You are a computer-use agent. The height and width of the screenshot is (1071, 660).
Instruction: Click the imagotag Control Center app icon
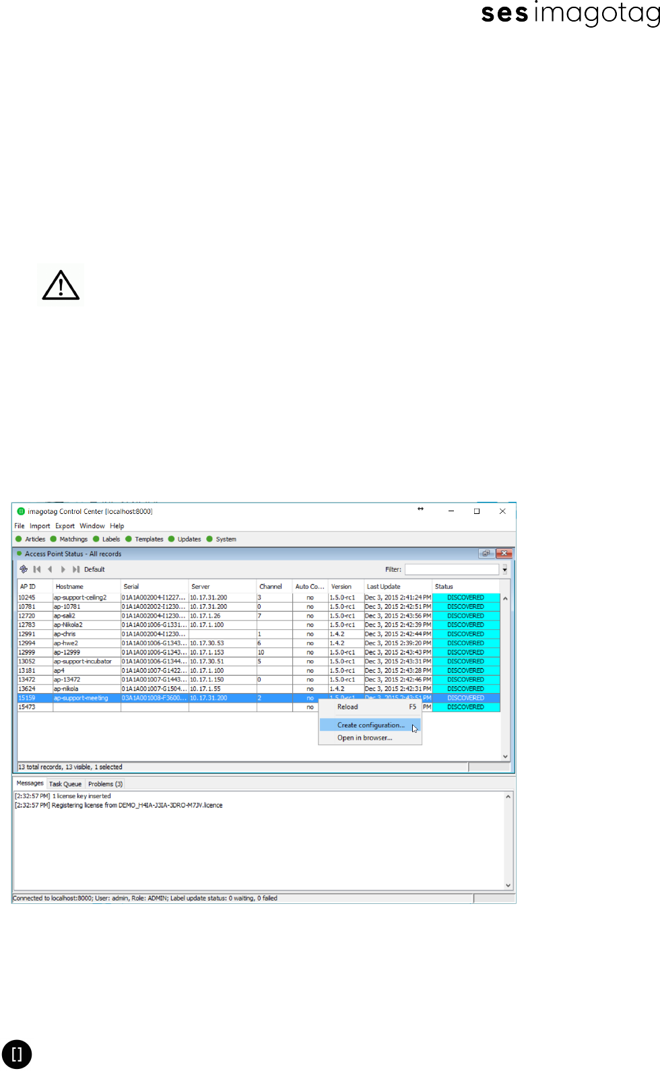click(21, 511)
